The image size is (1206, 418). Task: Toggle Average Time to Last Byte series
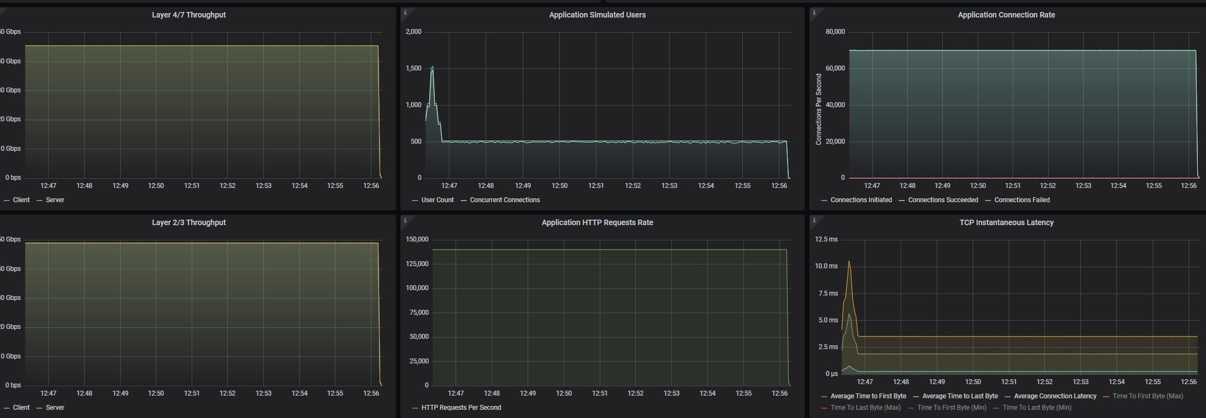960,396
